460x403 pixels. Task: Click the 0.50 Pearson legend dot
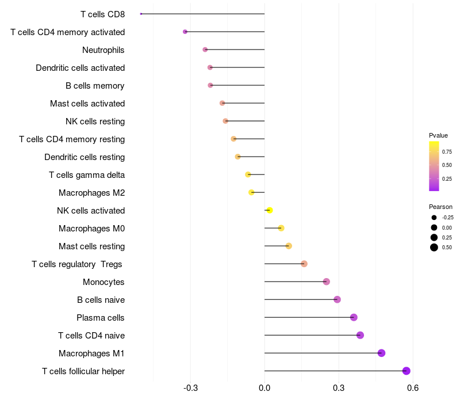pos(434,248)
